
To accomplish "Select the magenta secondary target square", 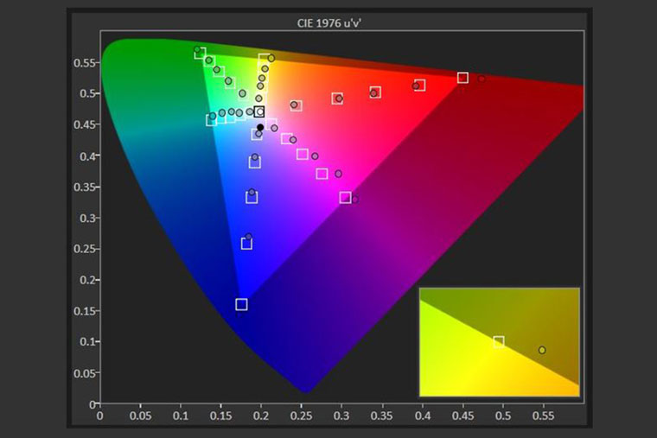I will [345, 198].
